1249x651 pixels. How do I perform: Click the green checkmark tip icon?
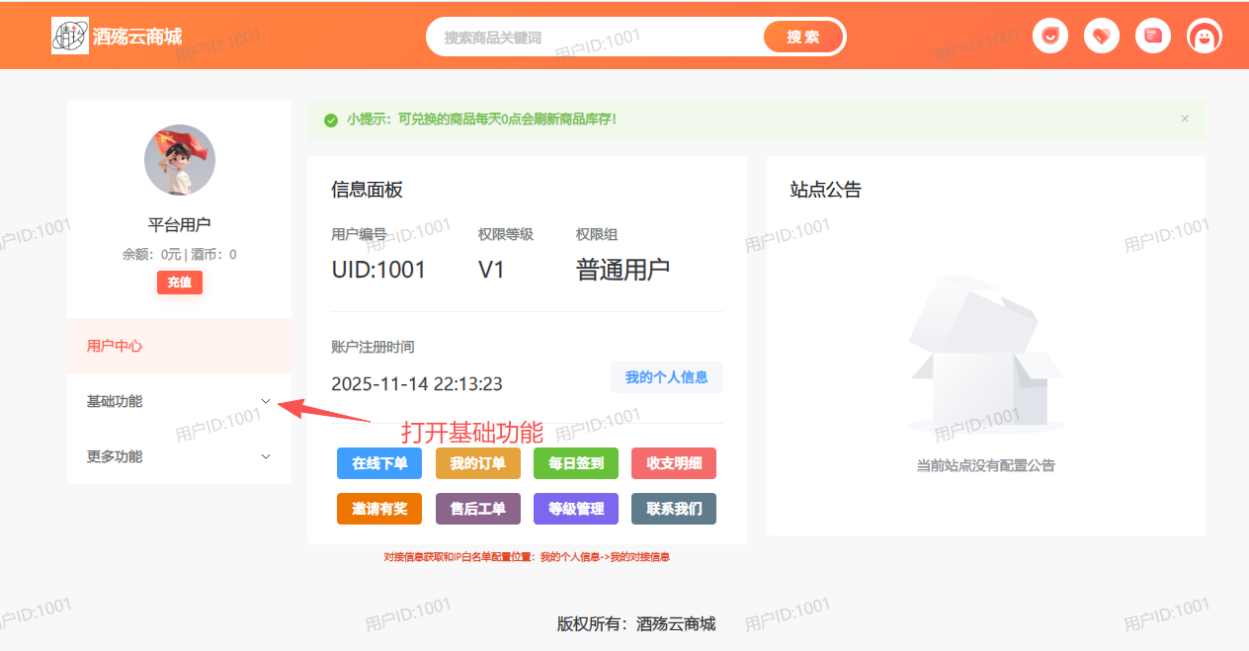coord(331,120)
